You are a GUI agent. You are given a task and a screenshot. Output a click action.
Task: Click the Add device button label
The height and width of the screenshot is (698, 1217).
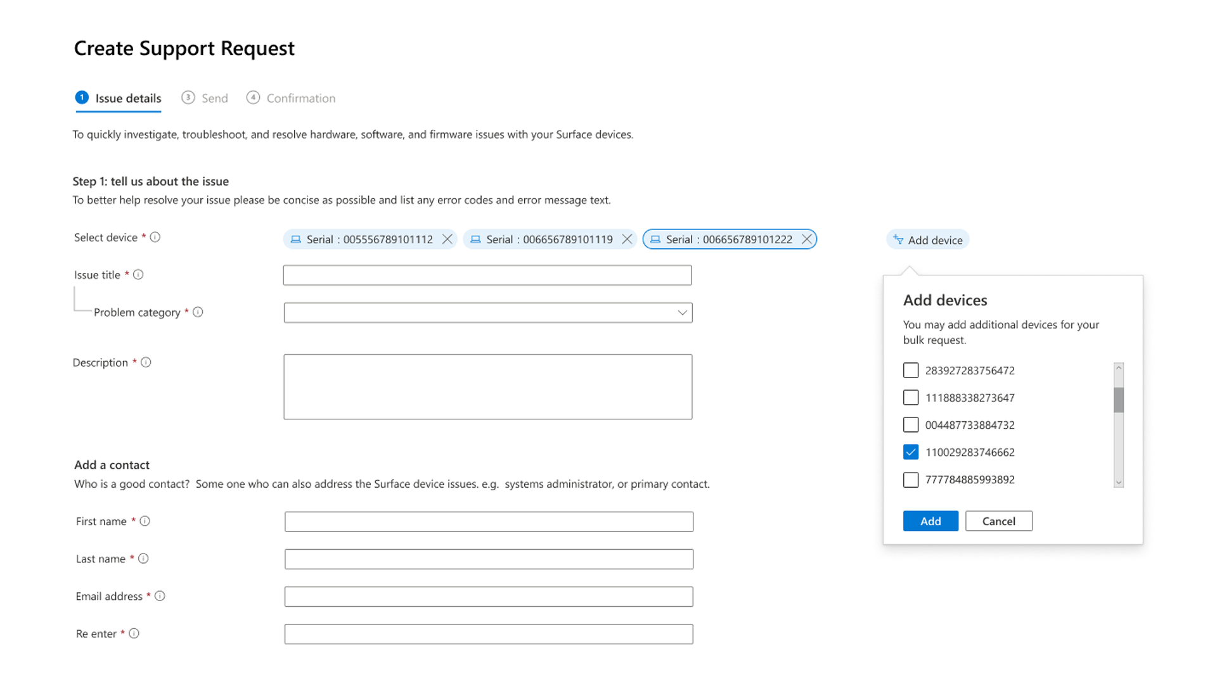pos(935,240)
